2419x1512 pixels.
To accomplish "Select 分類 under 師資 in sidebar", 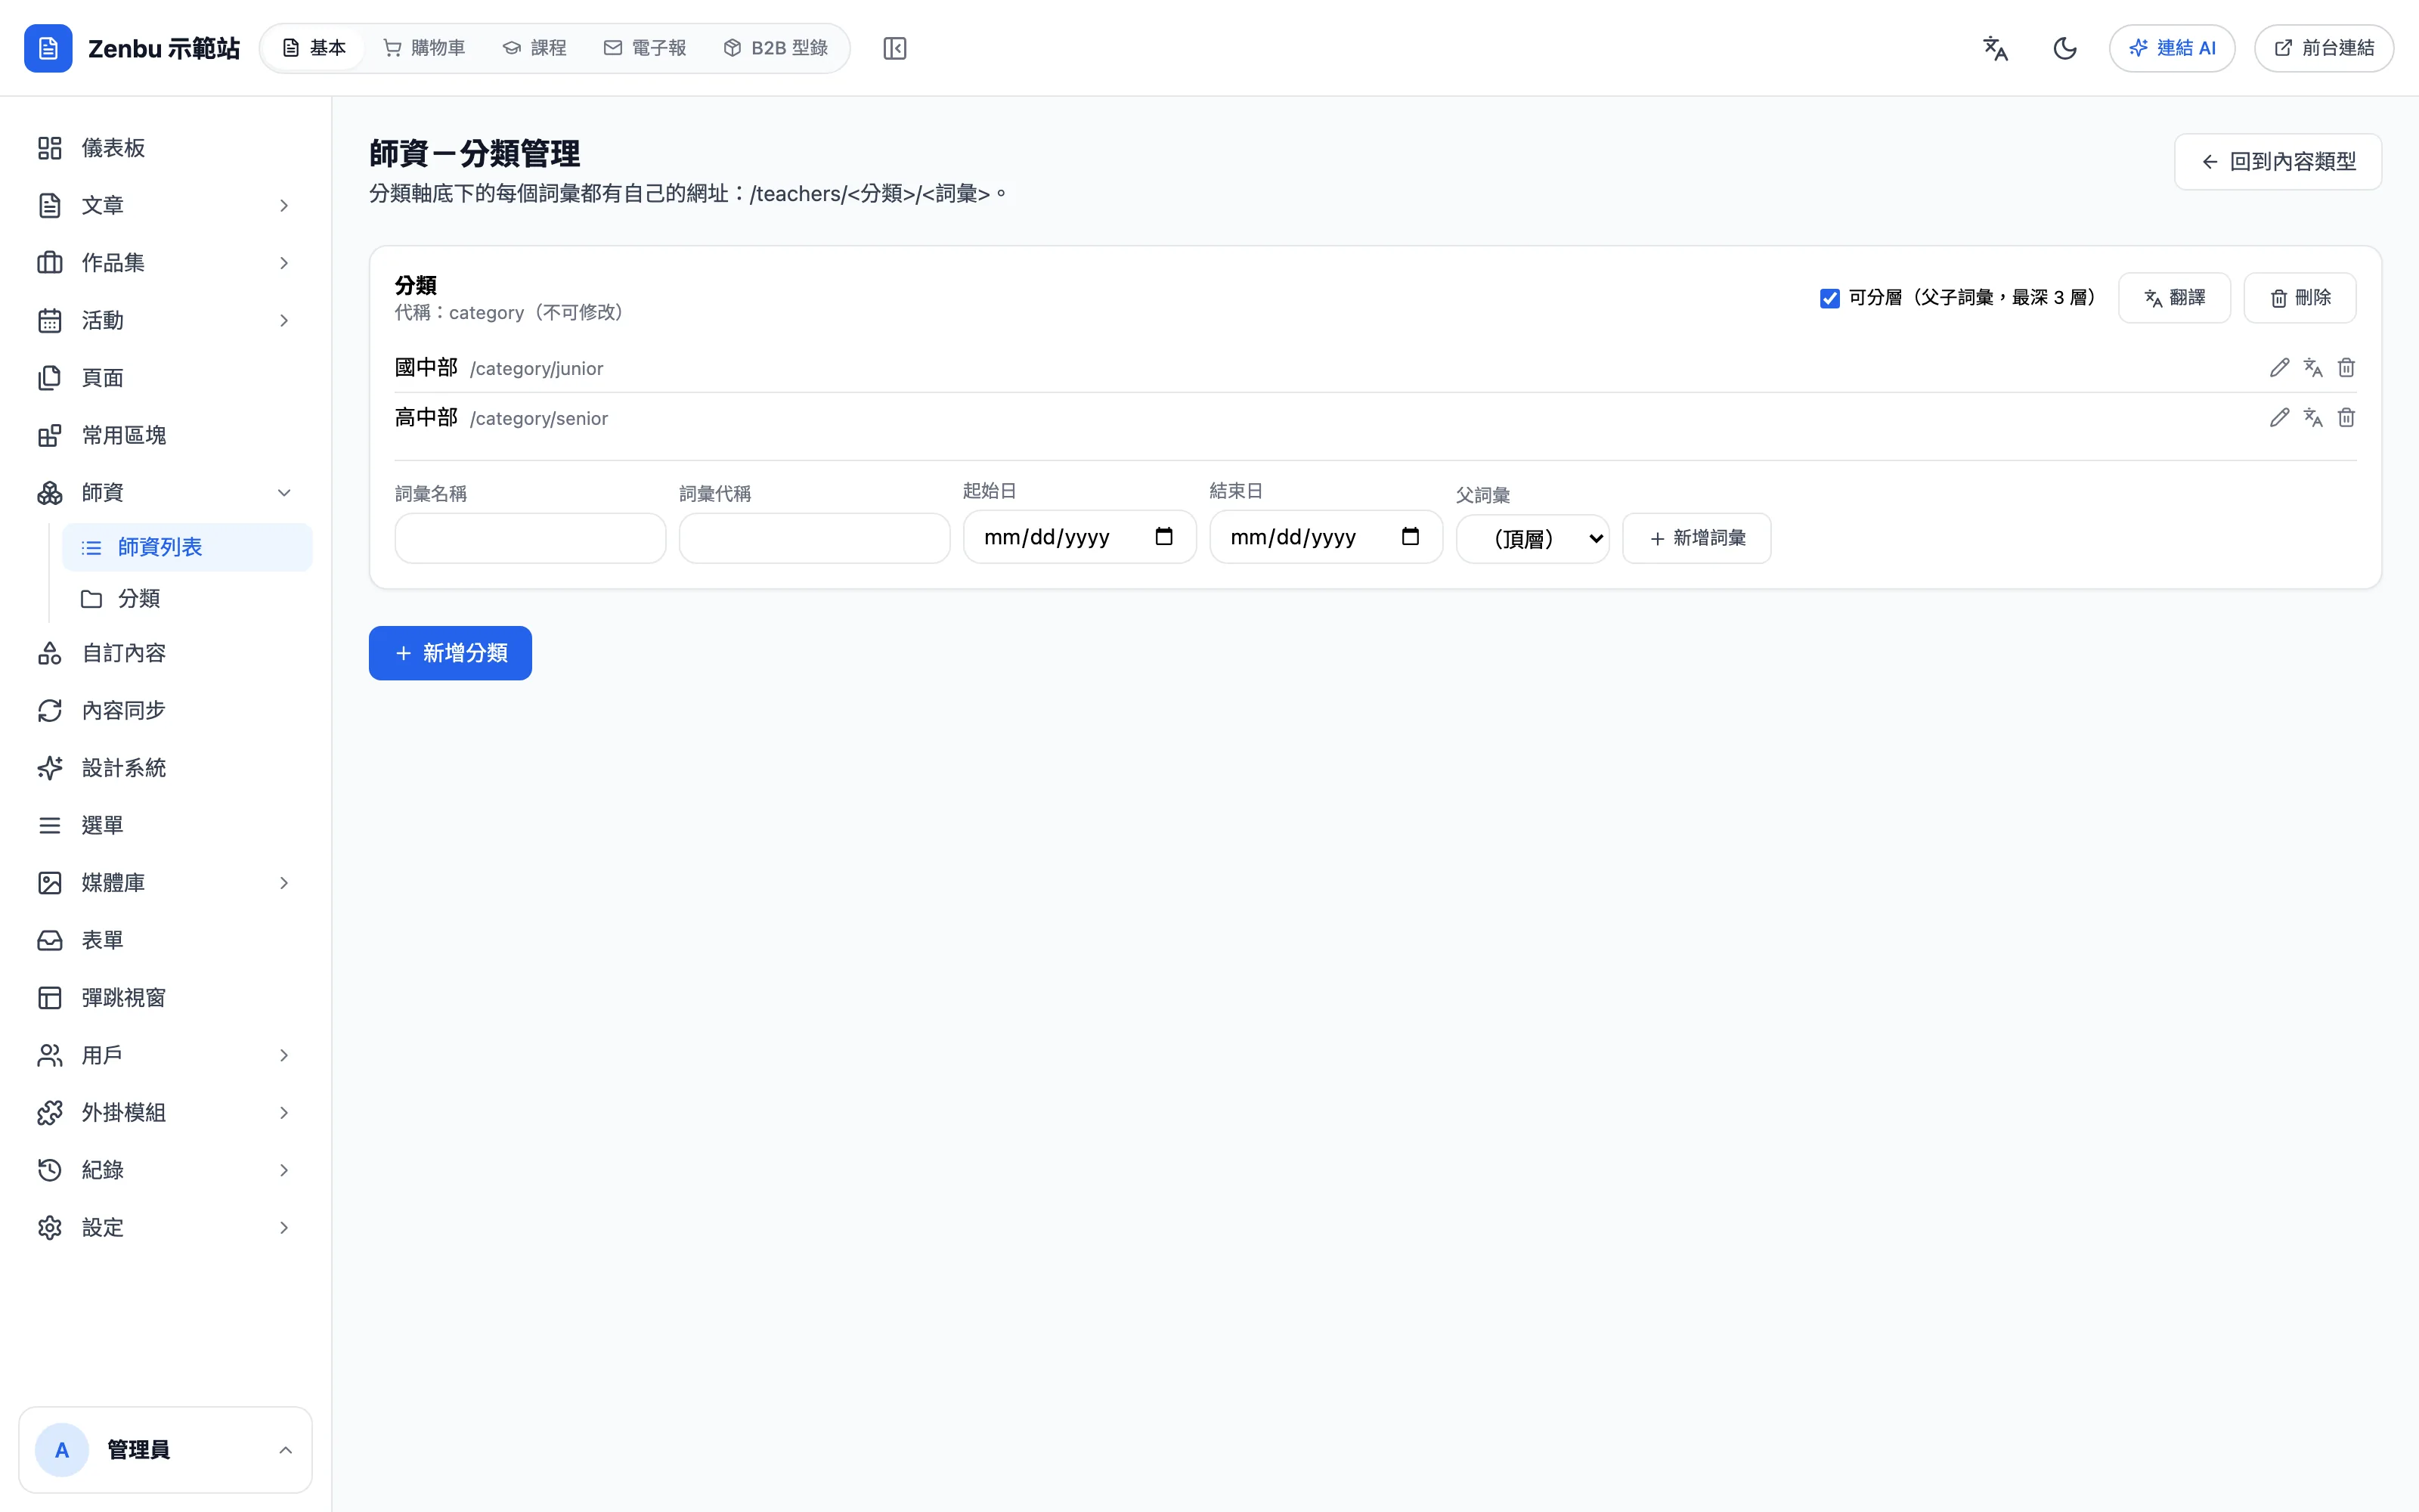I will pos(187,598).
